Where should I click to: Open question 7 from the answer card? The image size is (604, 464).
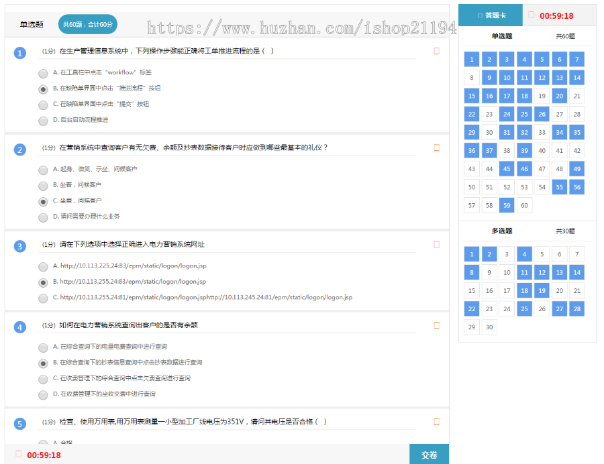pyautogui.click(x=576, y=59)
